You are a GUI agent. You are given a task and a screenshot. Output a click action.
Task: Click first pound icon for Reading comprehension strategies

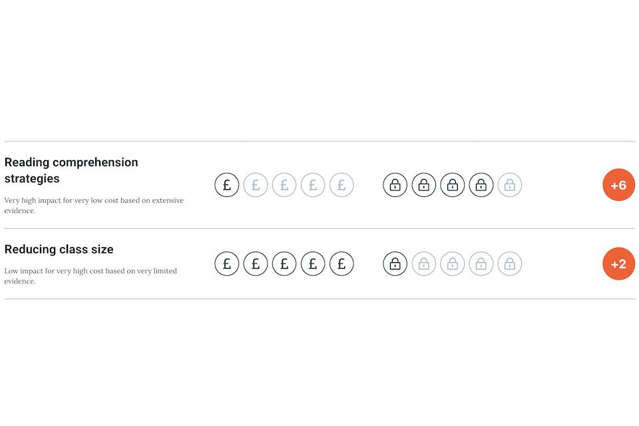pos(226,185)
